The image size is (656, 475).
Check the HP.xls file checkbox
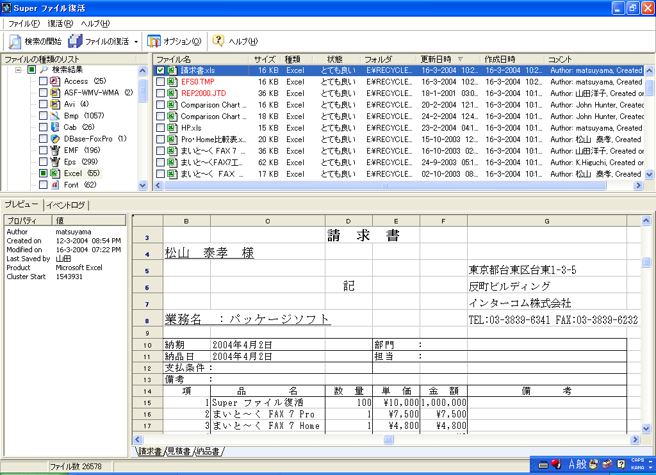coord(160,128)
